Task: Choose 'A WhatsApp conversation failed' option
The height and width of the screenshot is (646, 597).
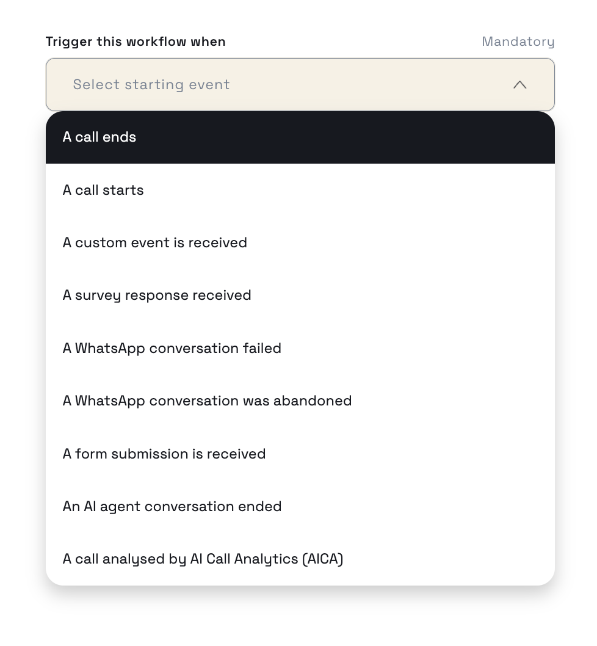Action: 300,348
